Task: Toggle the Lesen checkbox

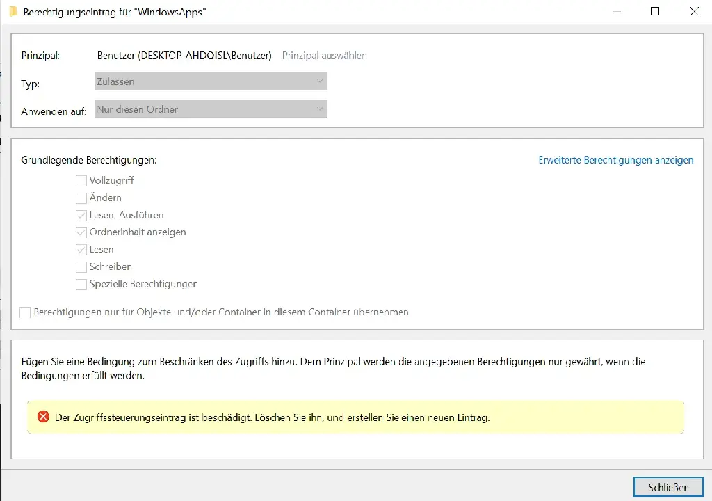Action: 81,250
